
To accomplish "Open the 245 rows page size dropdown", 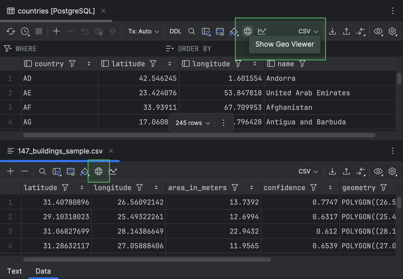I will coord(193,123).
